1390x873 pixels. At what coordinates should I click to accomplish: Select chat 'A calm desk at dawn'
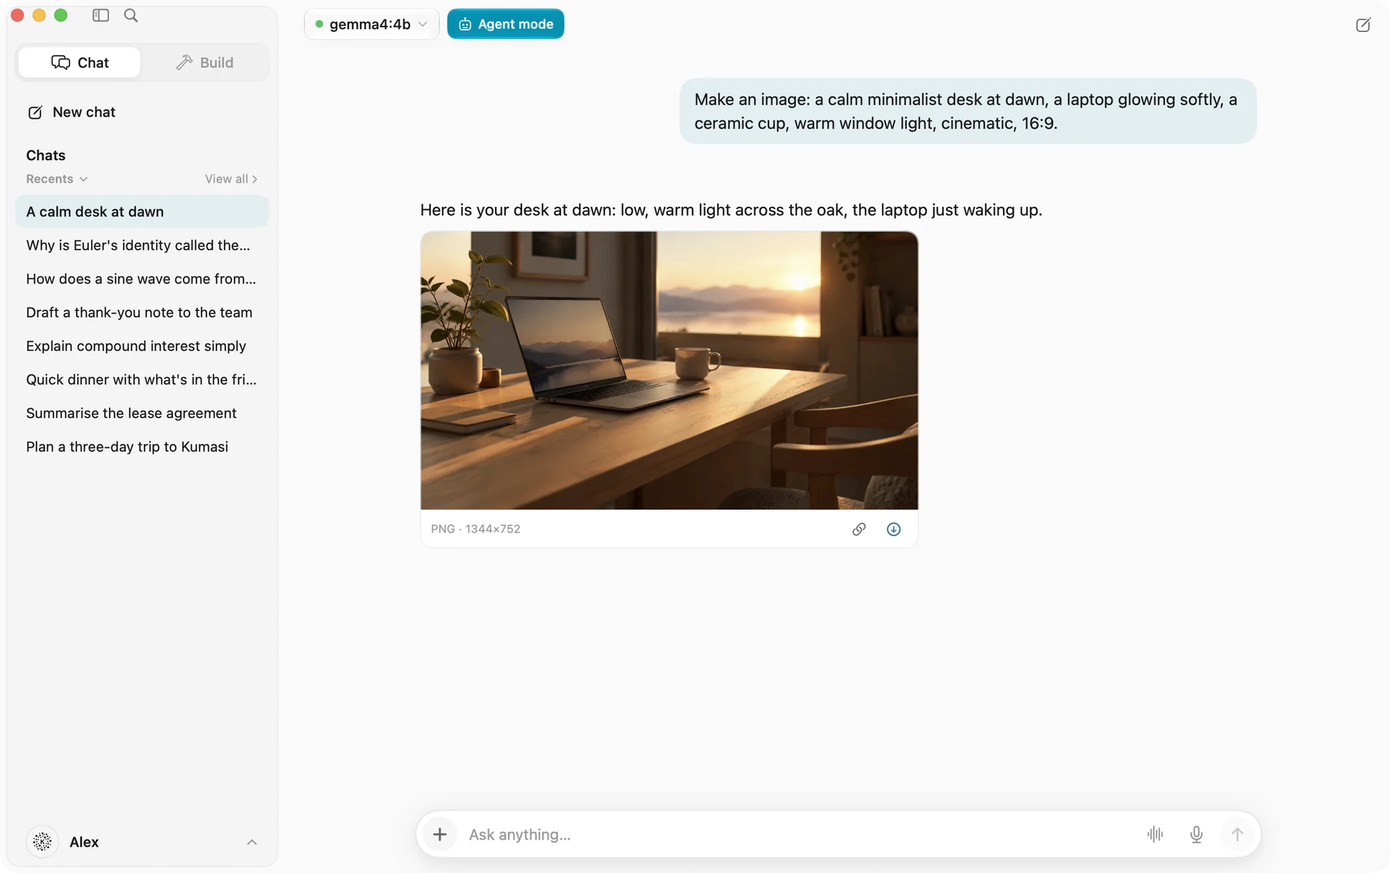pos(142,211)
